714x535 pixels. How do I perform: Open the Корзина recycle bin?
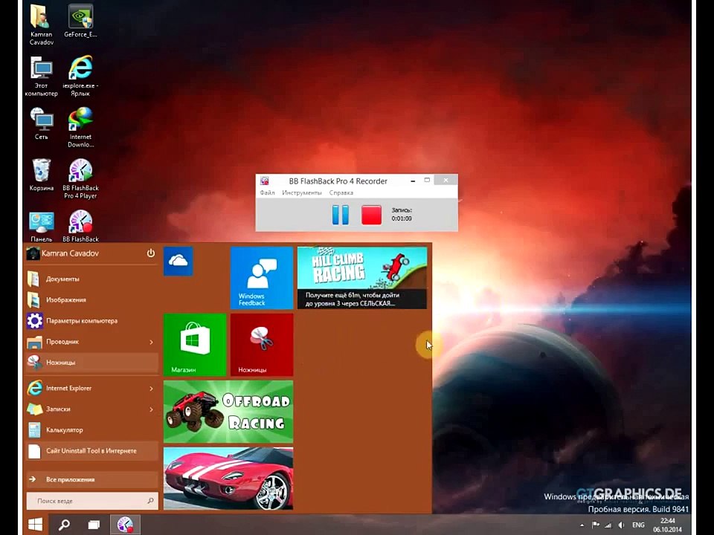(x=42, y=175)
